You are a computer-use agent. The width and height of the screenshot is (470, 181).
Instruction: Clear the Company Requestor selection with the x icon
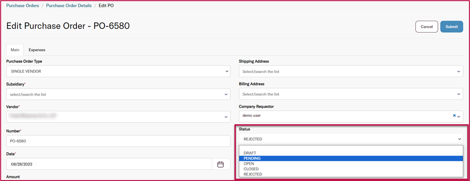[454, 116]
